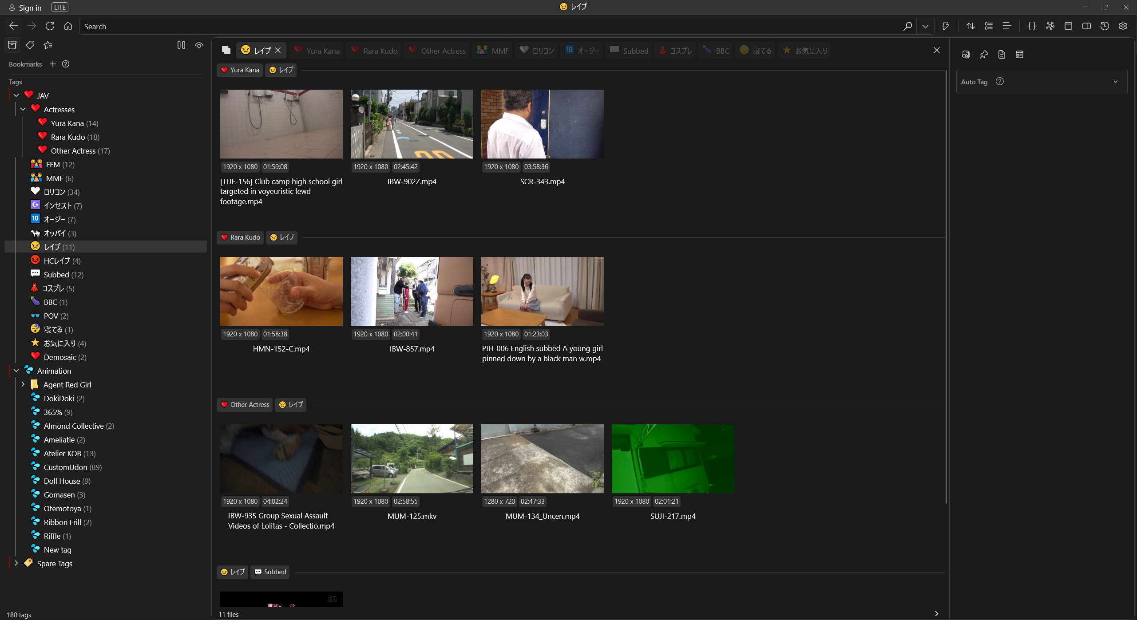The height and width of the screenshot is (620, 1137).
Task: Select the Demosaic tag in sidebar
Action: coord(59,357)
